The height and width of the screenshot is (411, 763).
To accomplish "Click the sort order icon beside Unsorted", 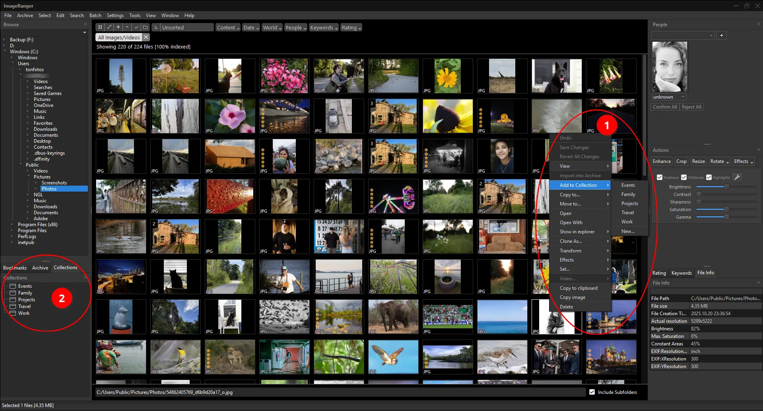I will [156, 27].
